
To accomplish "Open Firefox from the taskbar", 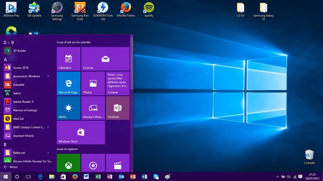I will (x=75, y=177).
